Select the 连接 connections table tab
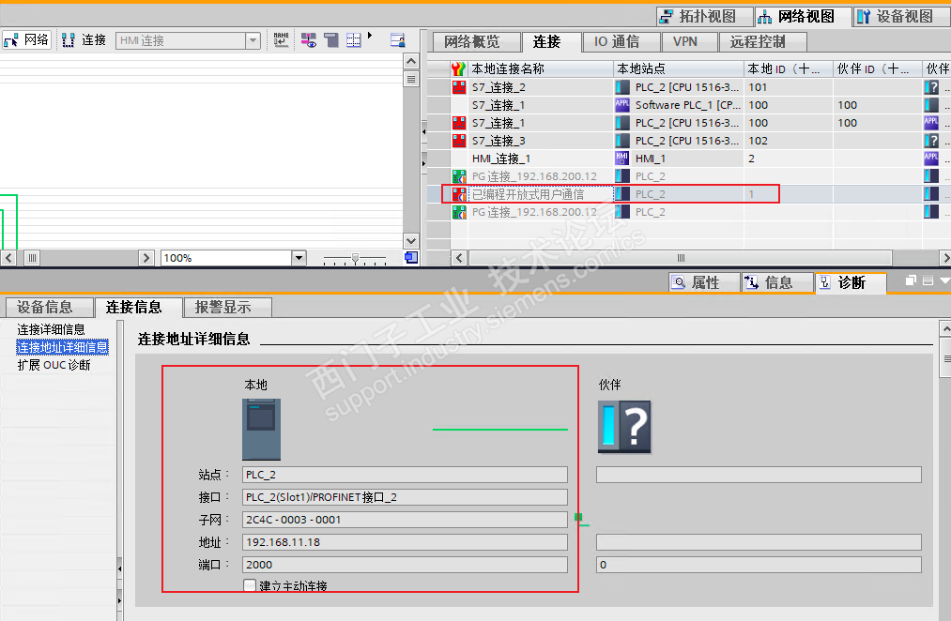Viewport: 951px width, 621px height. point(551,42)
